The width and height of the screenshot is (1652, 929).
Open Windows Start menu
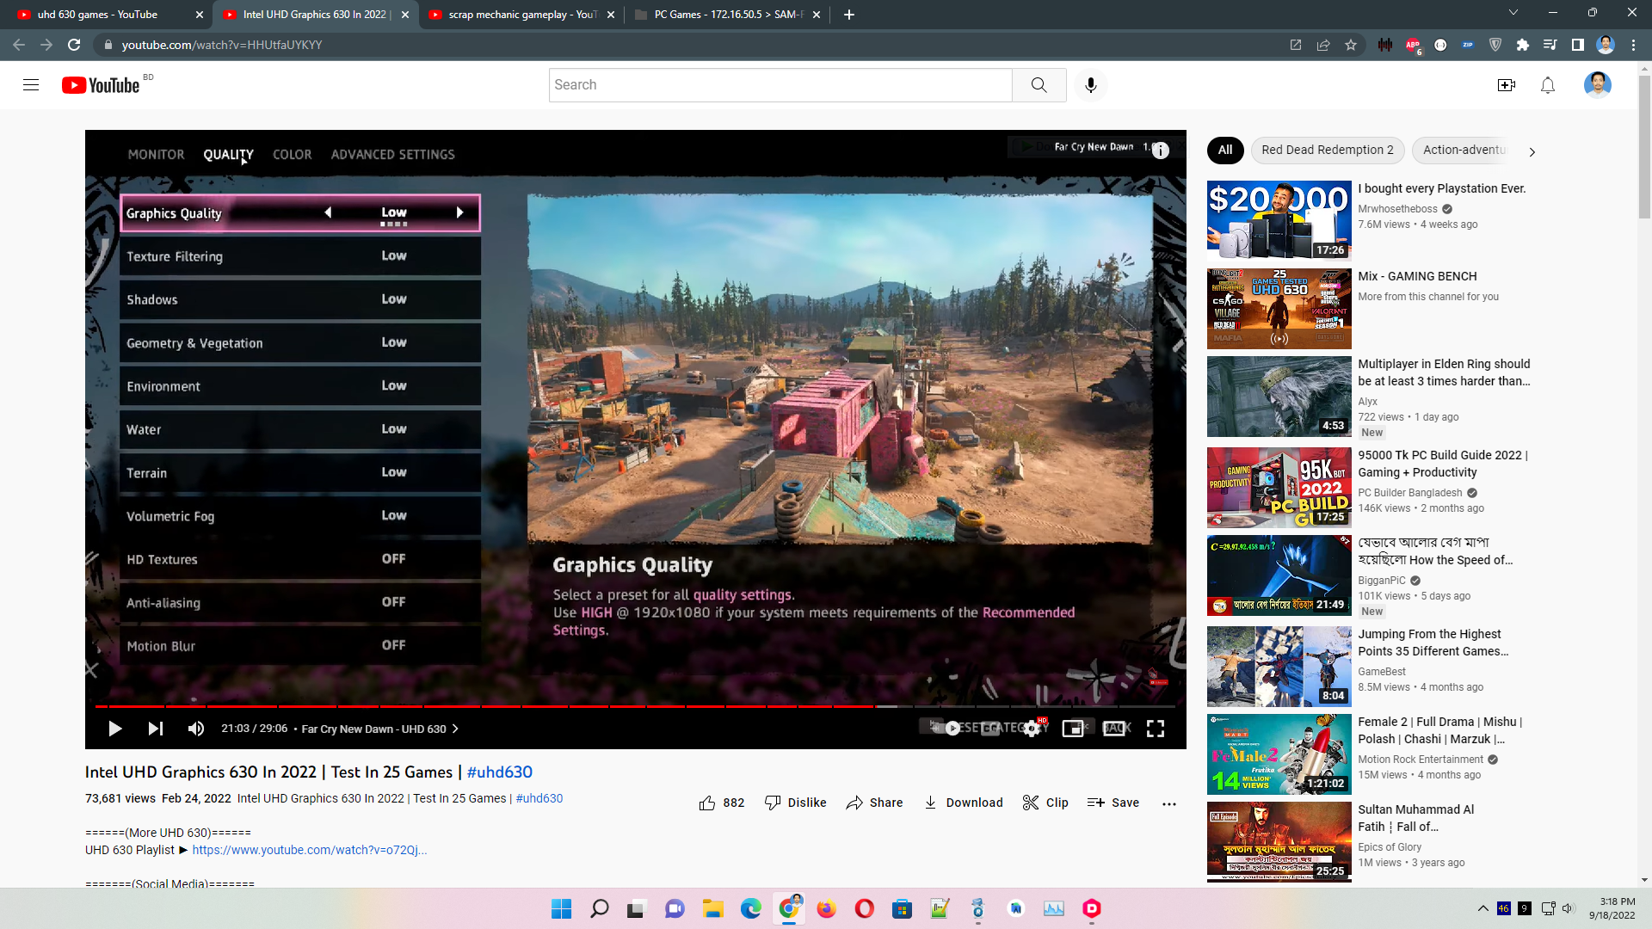[561, 908]
